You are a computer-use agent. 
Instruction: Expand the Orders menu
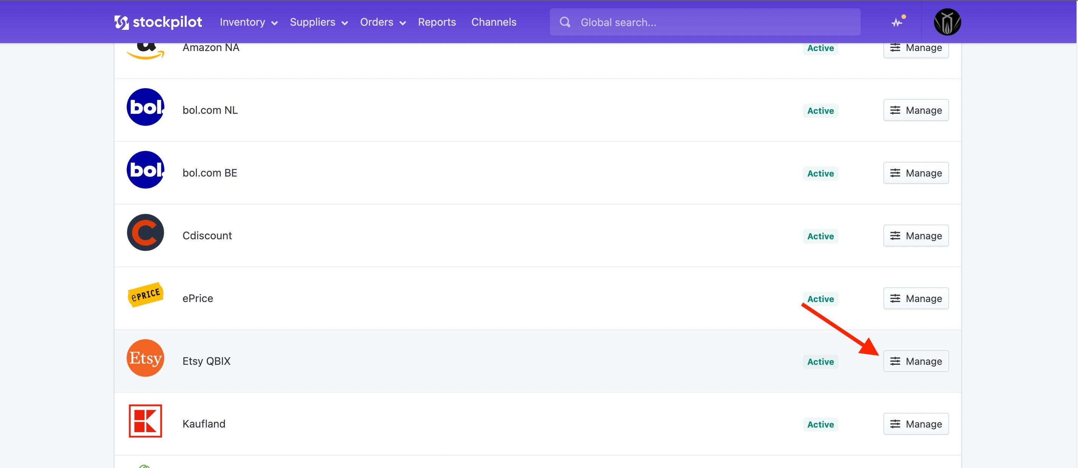pos(383,22)
